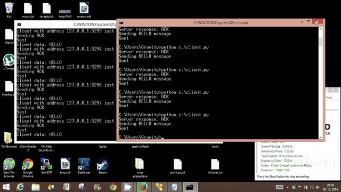Close the front cmd.exe window
This screenshot has height=192, width=341.
(318, 22)
